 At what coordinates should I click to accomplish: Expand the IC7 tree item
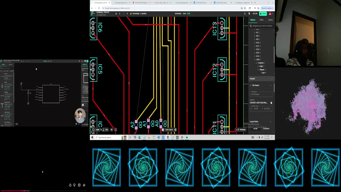255,33
